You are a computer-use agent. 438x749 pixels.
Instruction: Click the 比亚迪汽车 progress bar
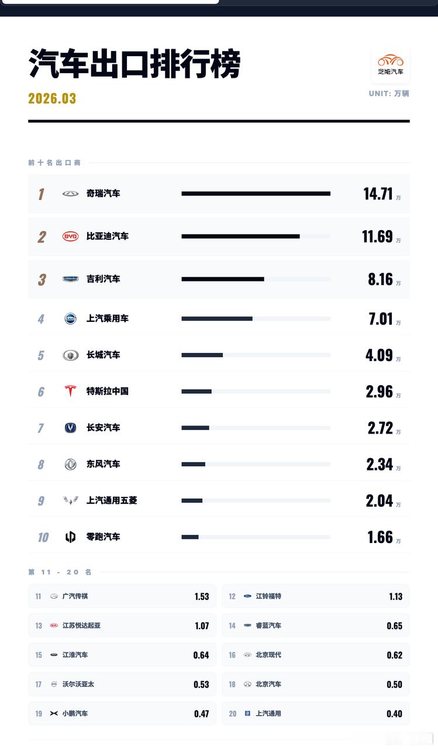click(256, 236)
